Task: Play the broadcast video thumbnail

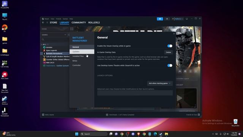Action: [x=186, y=98]
